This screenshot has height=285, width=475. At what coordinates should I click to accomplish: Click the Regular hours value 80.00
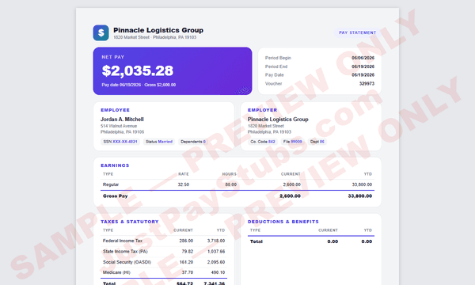point(231,184)
